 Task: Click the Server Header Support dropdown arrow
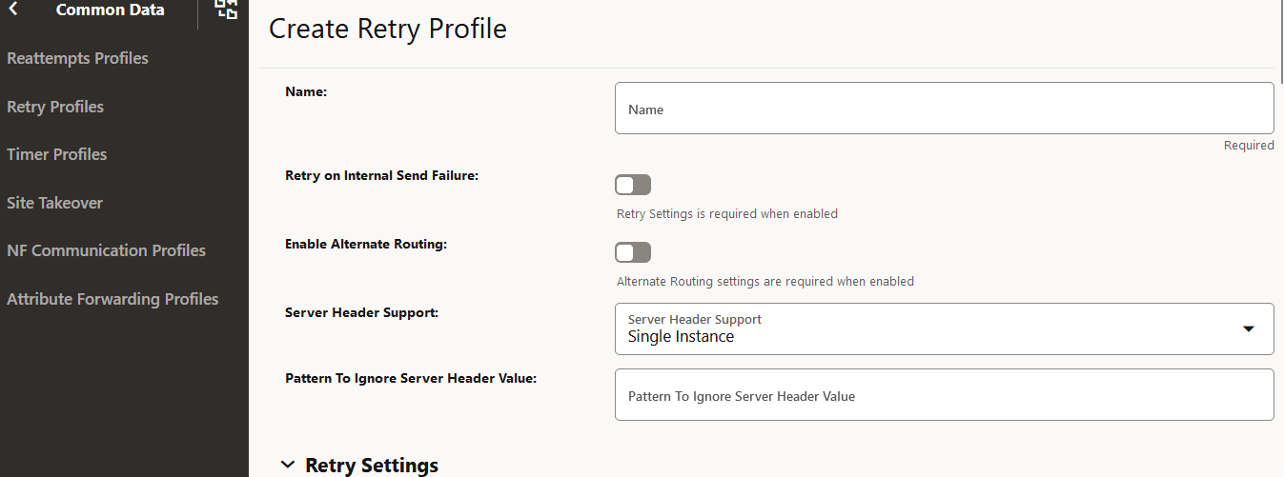[1249, 329]
